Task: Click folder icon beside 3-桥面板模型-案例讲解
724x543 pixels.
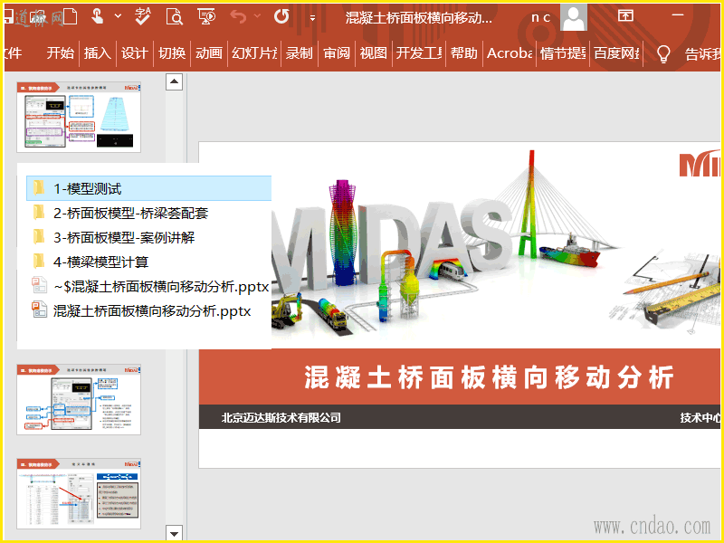Action: coord(39,237)
